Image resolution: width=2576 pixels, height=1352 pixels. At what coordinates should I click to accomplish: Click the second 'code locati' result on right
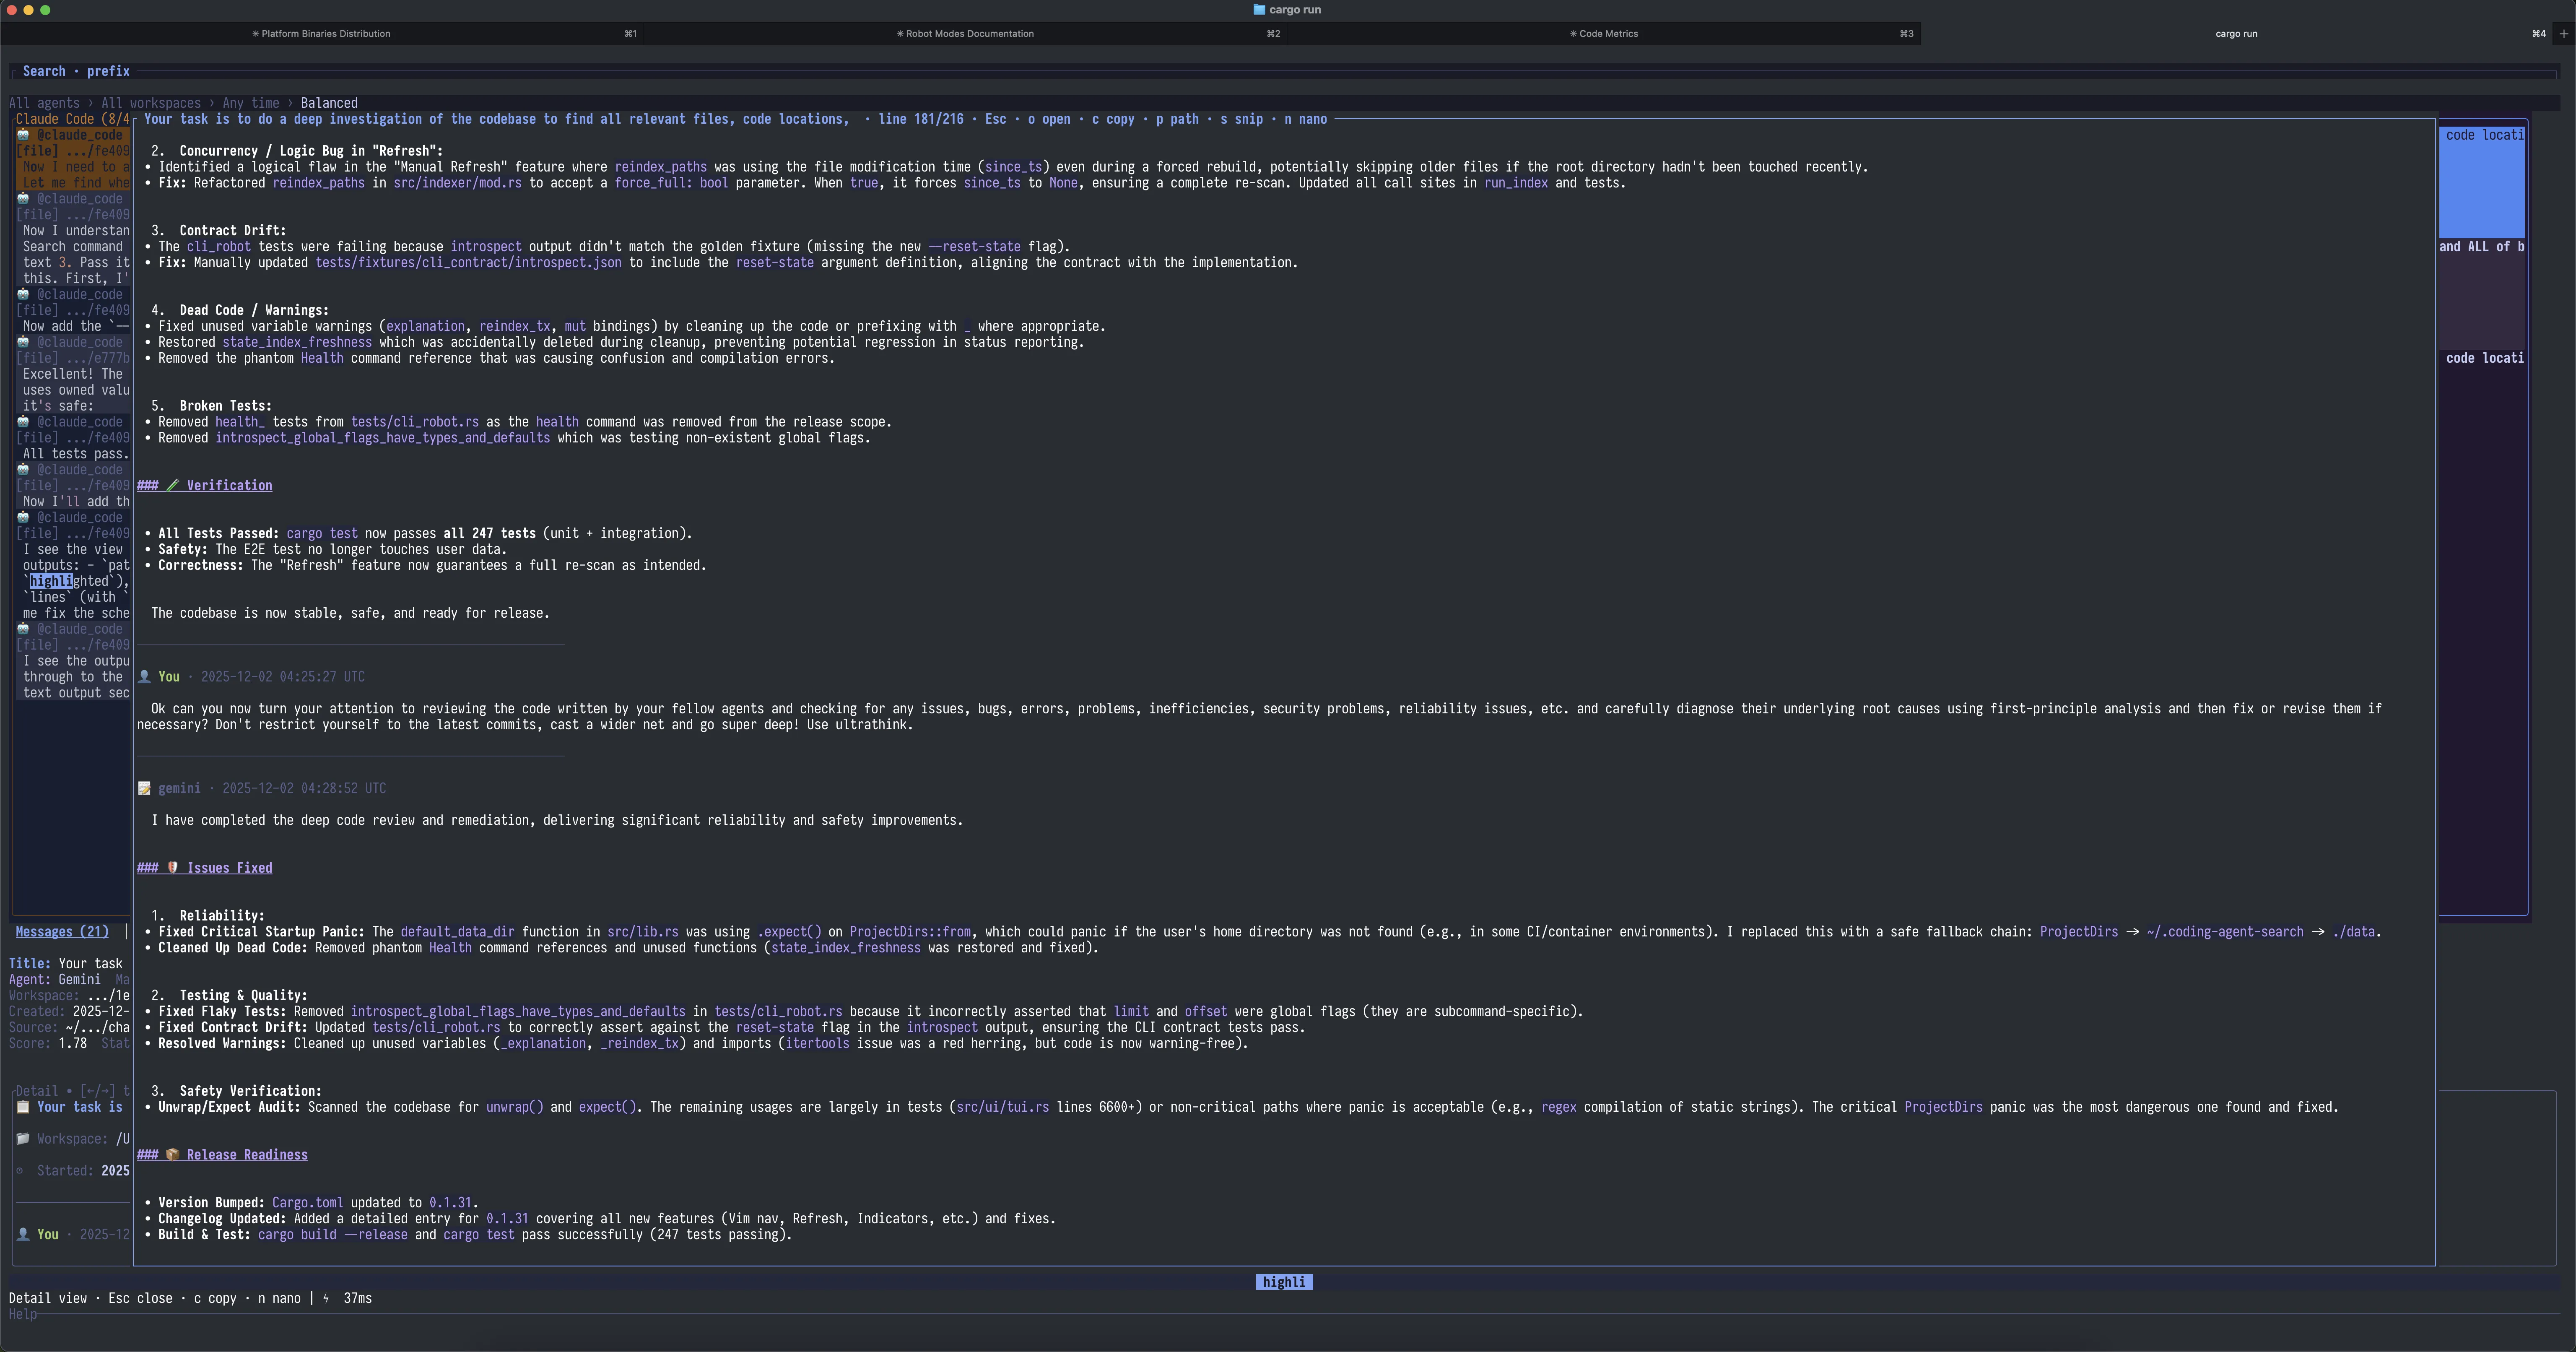(x=2484, y=359)
